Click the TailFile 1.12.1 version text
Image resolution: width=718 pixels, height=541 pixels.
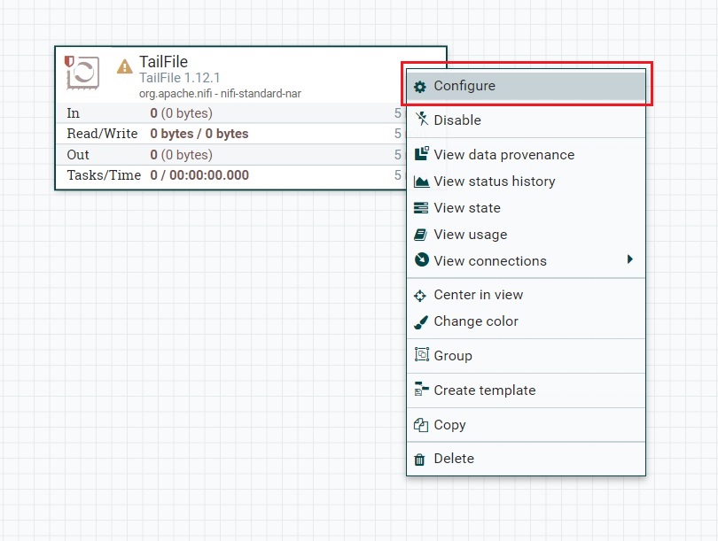[x=179, y=78]
